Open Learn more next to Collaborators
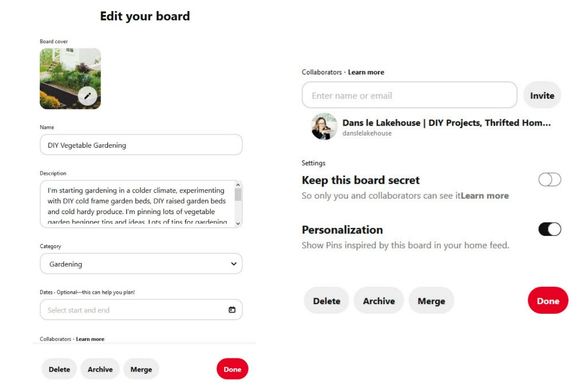The width and height of the screenshot is (577, 386). (x=366, y=72)
